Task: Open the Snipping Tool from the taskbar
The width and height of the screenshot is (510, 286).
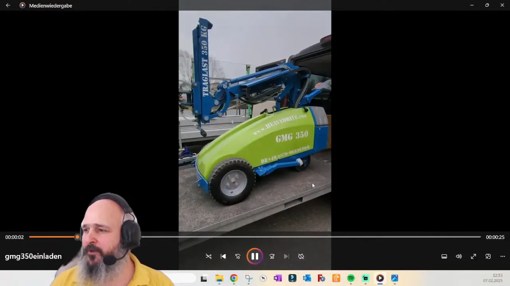Action: point(249,278)
